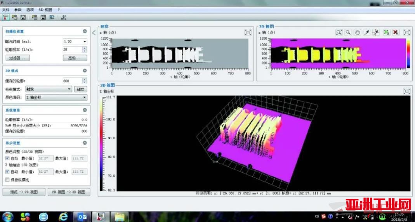The image size is (415, 222).
Task: Collapse the 显示设置 section
Action: [85, 143]
